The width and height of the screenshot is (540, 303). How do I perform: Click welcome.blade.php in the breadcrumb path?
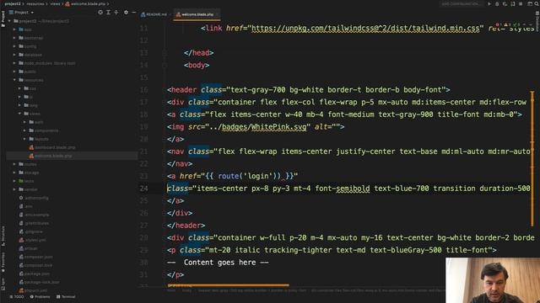[x=85, y=3]
